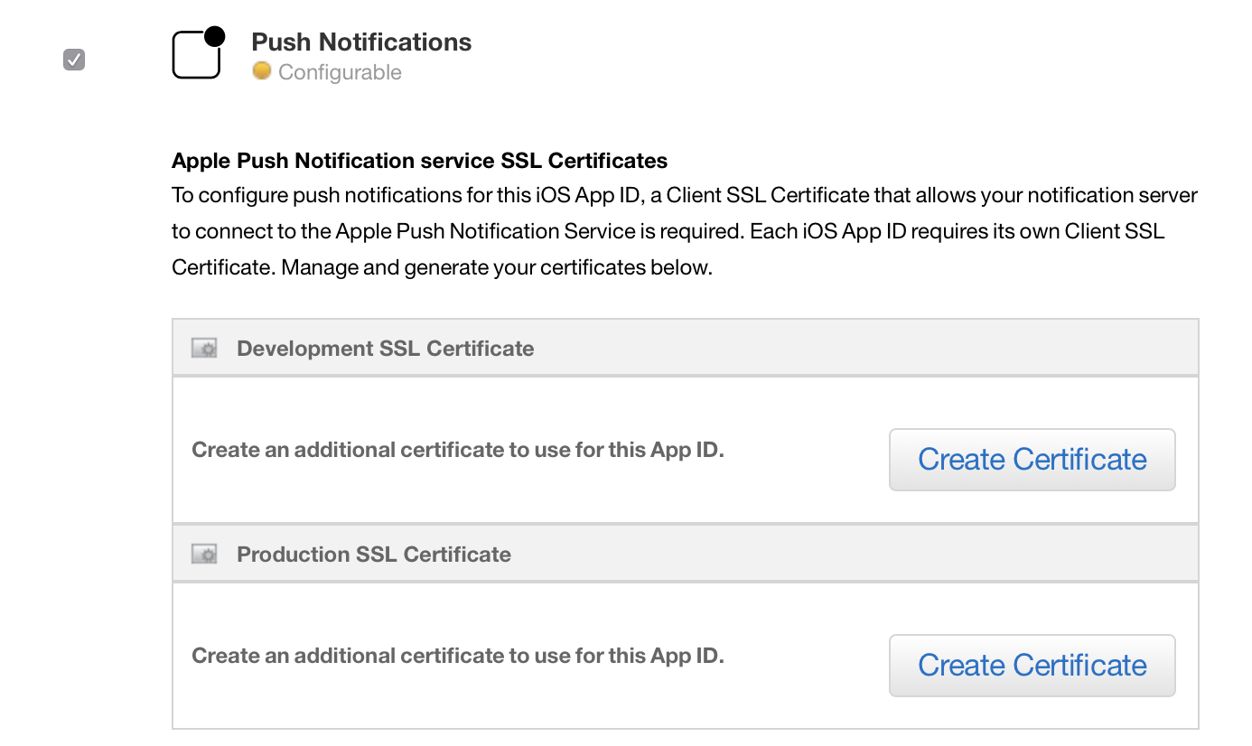Click the "to connect to the Apple" line
1252x746 pixels.
coord(668,231)
